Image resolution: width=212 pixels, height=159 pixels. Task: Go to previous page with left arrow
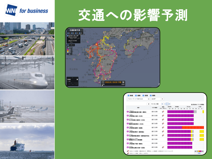pyautogui.click(x=164, y=104)
